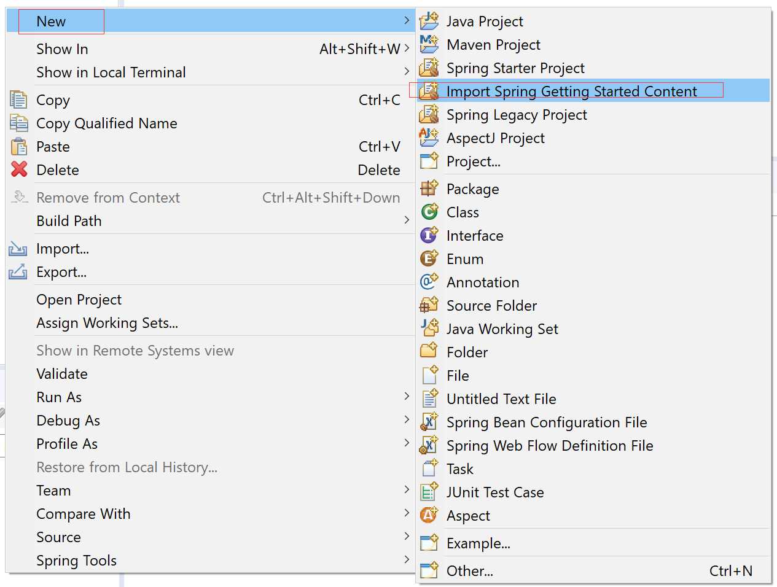Click the Spring Bean Configuration File icon
The image size is (777, 587).
(x=429, y=422)
